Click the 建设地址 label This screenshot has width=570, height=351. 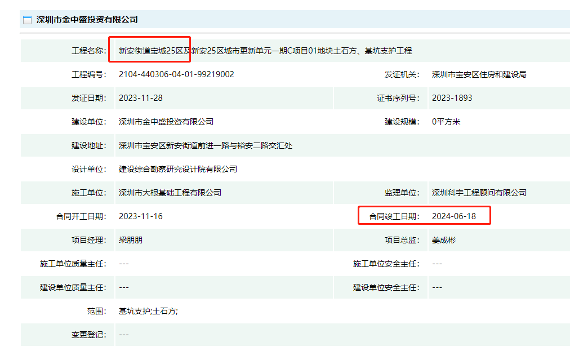pos(89,145)
